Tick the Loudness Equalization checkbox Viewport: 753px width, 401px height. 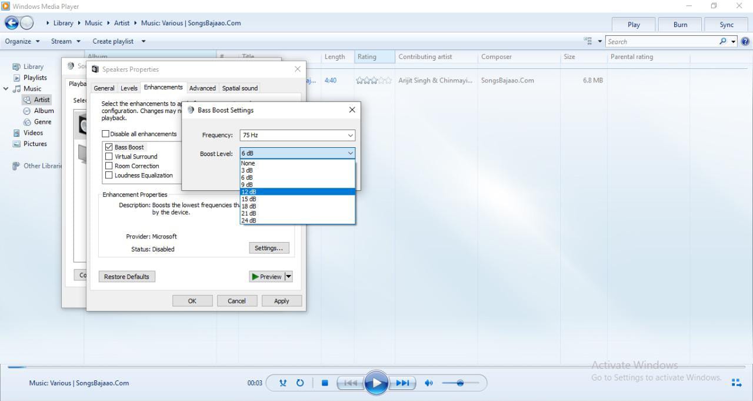(x=109, y=175)
